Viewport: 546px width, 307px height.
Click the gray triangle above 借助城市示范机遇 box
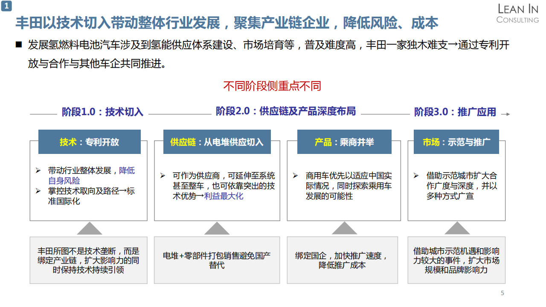pos(457,228)
